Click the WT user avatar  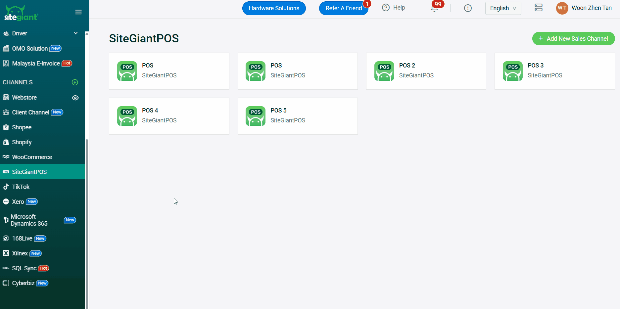tap(562, 8)
